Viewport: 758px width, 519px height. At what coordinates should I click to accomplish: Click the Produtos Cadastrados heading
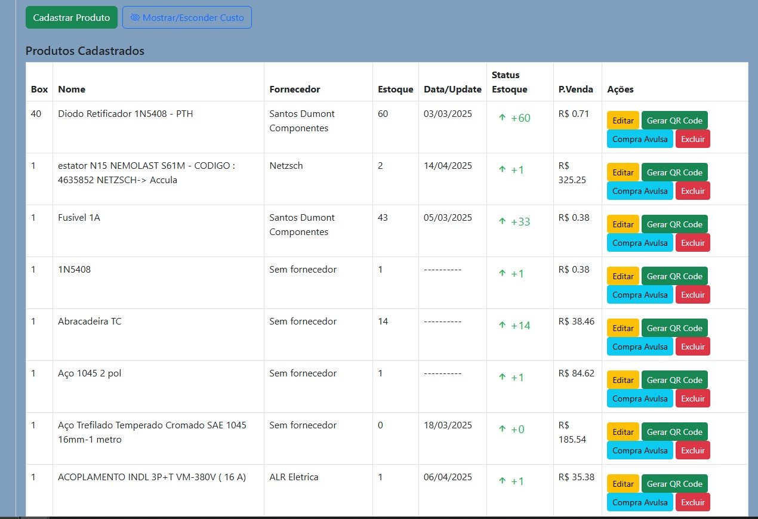[85, 51]
